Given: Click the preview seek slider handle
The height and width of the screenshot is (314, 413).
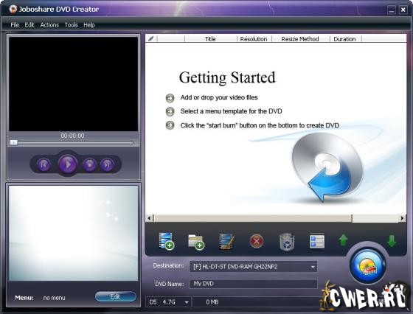Looking at the screenshot, I should coord(14,143).
